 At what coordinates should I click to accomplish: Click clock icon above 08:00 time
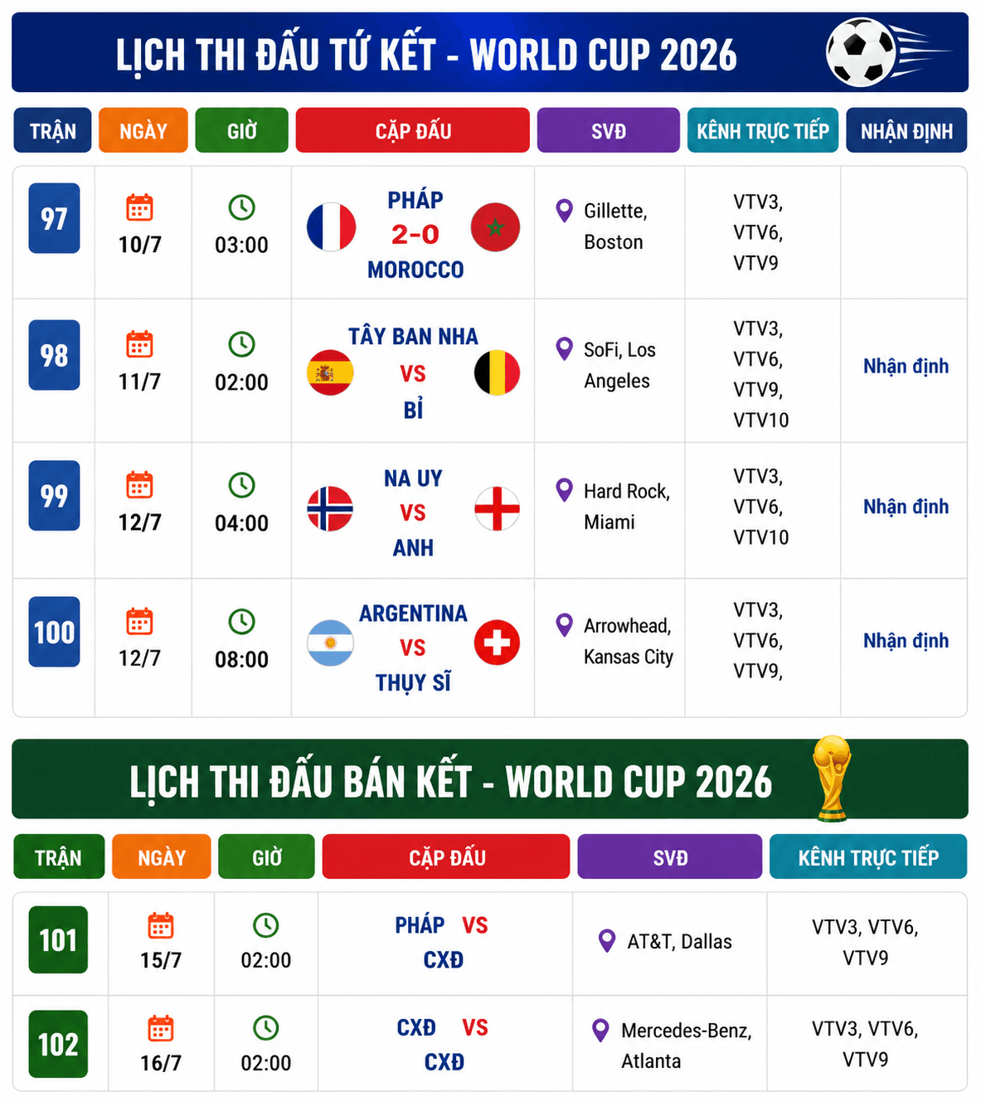point(241,621)
